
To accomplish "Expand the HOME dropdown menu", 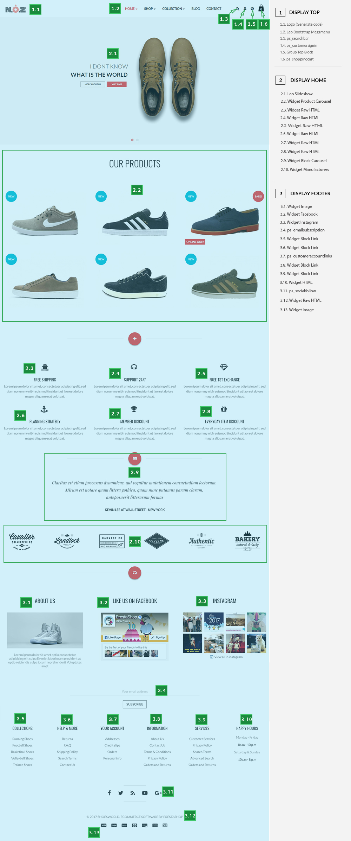I will tap(131, 9).
